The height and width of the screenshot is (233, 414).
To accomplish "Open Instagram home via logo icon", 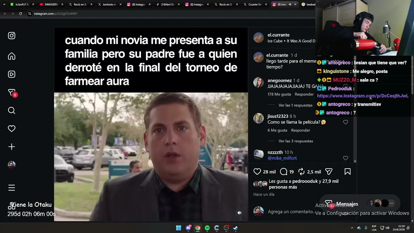I will pyautogui.click(x=12, y=36).
